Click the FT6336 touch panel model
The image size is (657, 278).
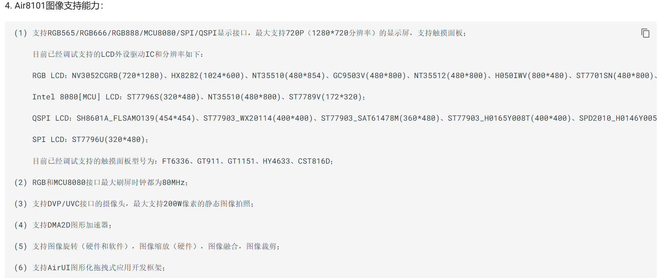tap(176, 161)
